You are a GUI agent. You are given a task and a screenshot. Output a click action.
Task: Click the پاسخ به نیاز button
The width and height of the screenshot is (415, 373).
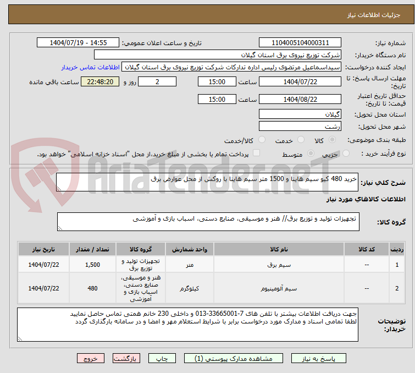pos(318,359)
